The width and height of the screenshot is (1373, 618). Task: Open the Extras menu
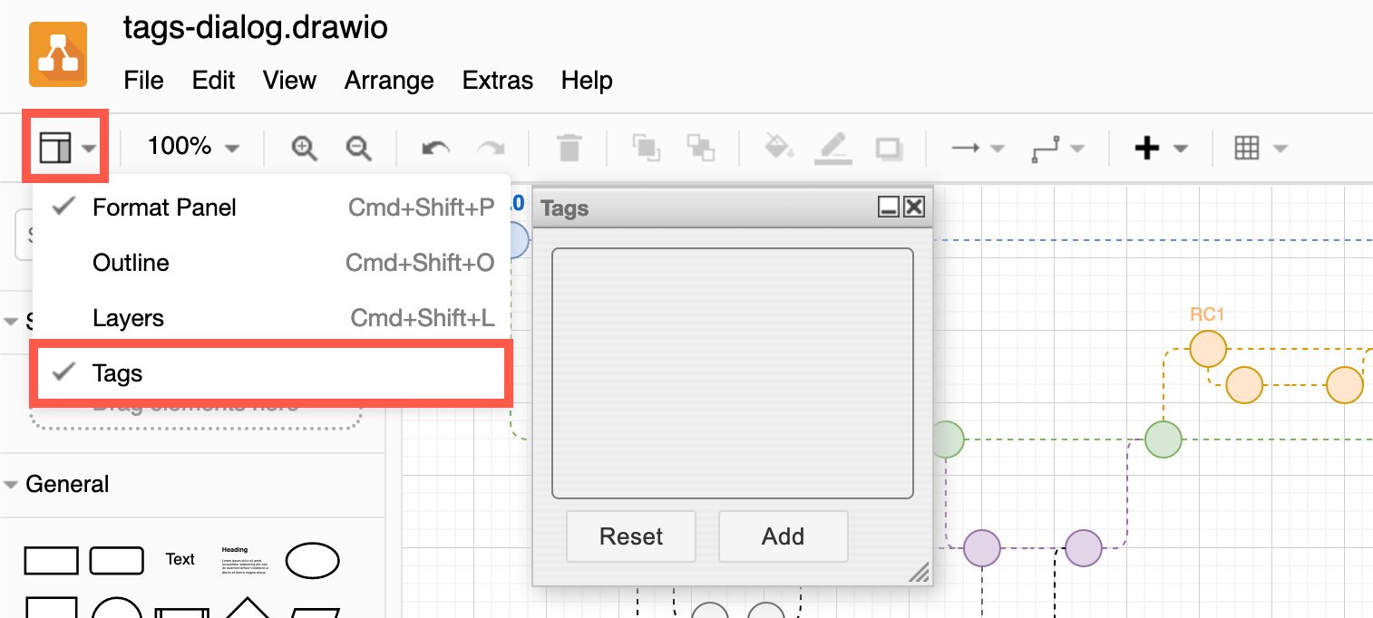click(x=497, y=81)
